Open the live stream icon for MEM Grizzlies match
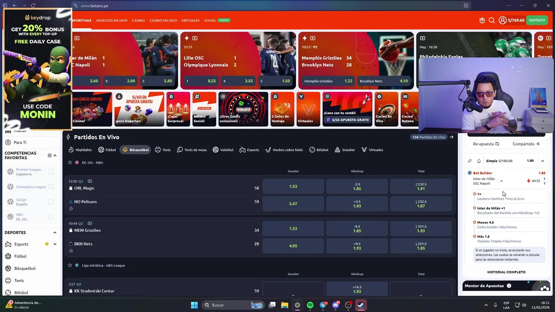555x312 pixels. tap(90, 223)
